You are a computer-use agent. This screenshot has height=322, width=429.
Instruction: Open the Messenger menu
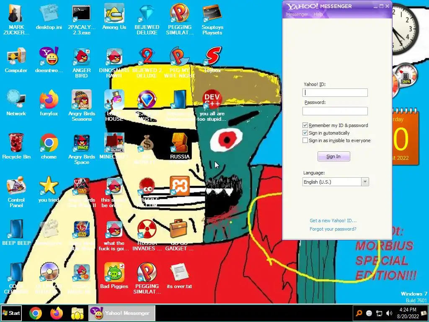(297, 14)
